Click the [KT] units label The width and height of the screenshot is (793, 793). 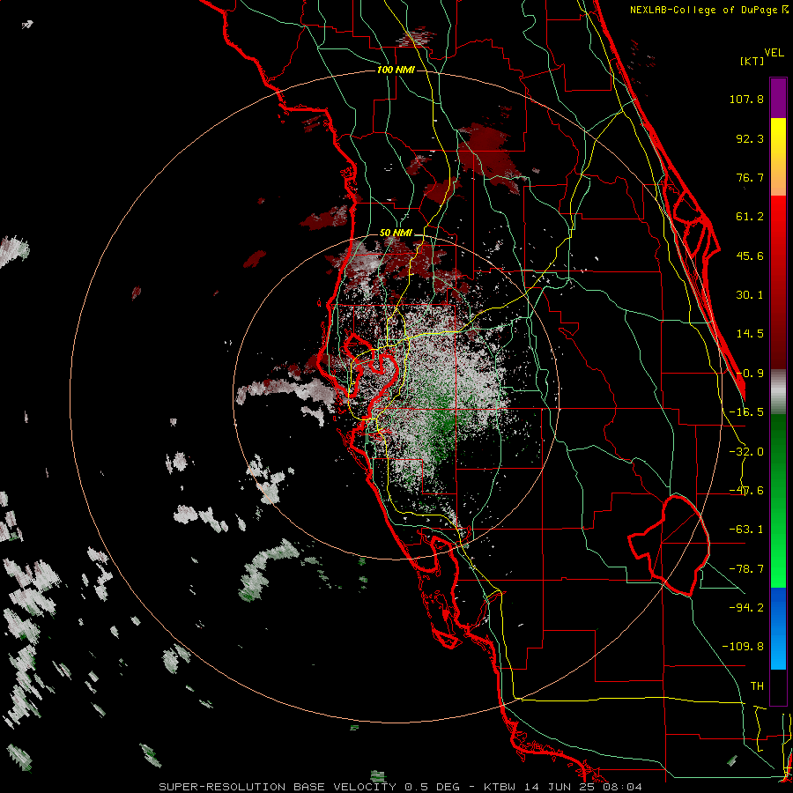coord(752,61)
